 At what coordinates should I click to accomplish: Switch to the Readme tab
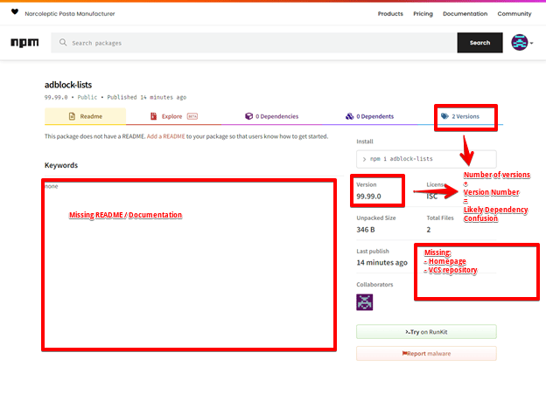[86, 116]
